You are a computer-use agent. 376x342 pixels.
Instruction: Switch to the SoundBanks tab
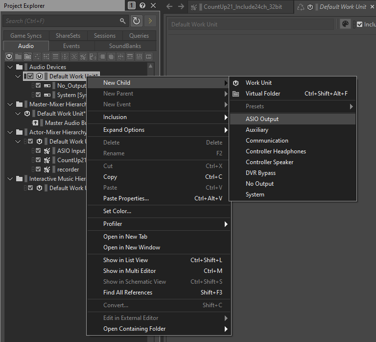[x=125, y=46]
